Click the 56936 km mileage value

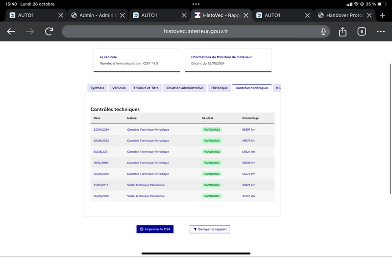[249, 163]
